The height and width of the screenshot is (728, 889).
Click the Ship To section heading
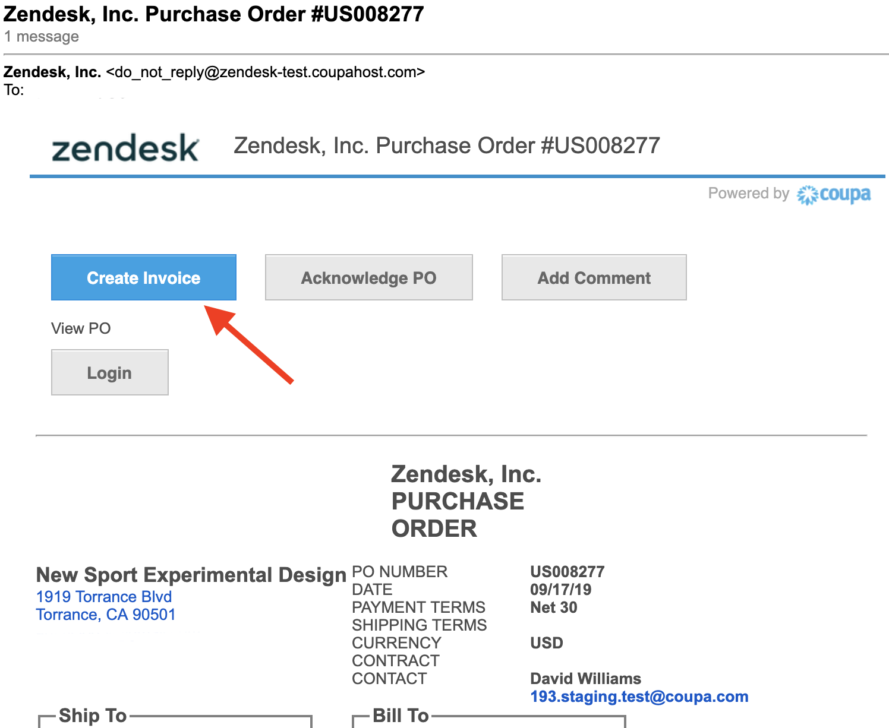93,716
